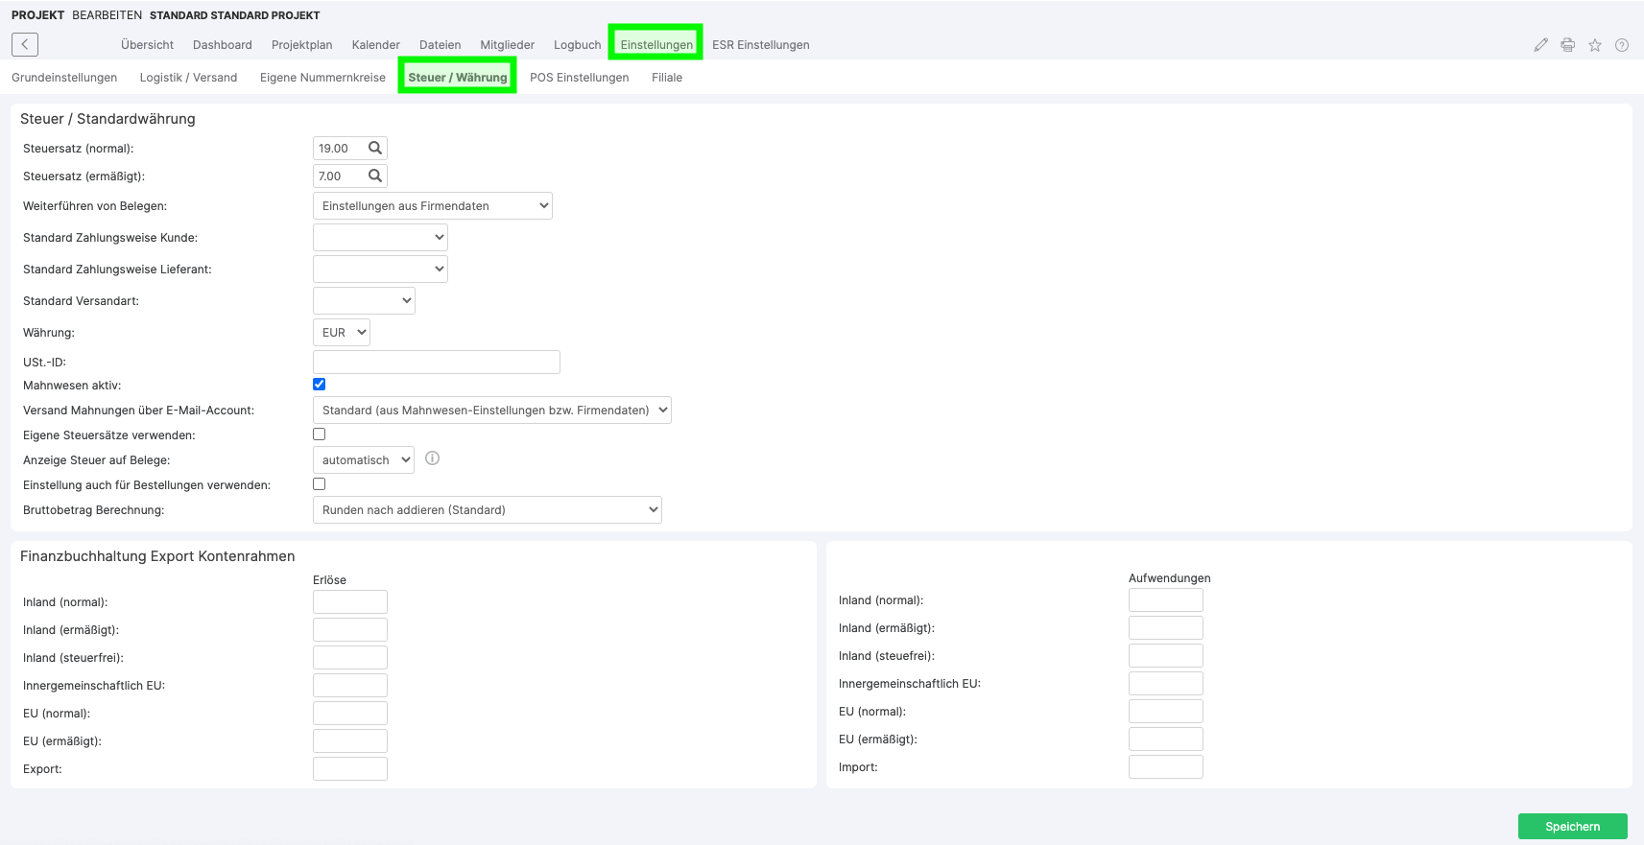The height and width of the screenshot is (845, 1644).
Task: Click magnifier next to Steuersatz (normal)
Action: coord(375,149)
